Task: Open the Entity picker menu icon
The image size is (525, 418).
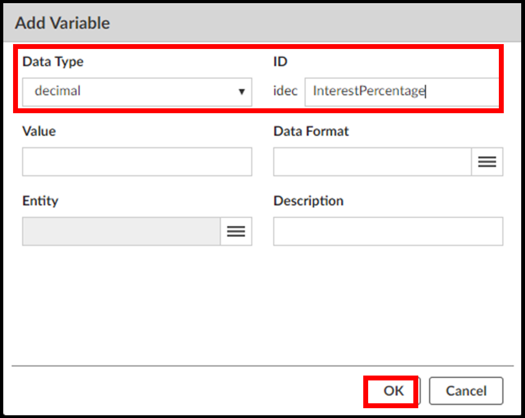Action: [x=236, y=231]
